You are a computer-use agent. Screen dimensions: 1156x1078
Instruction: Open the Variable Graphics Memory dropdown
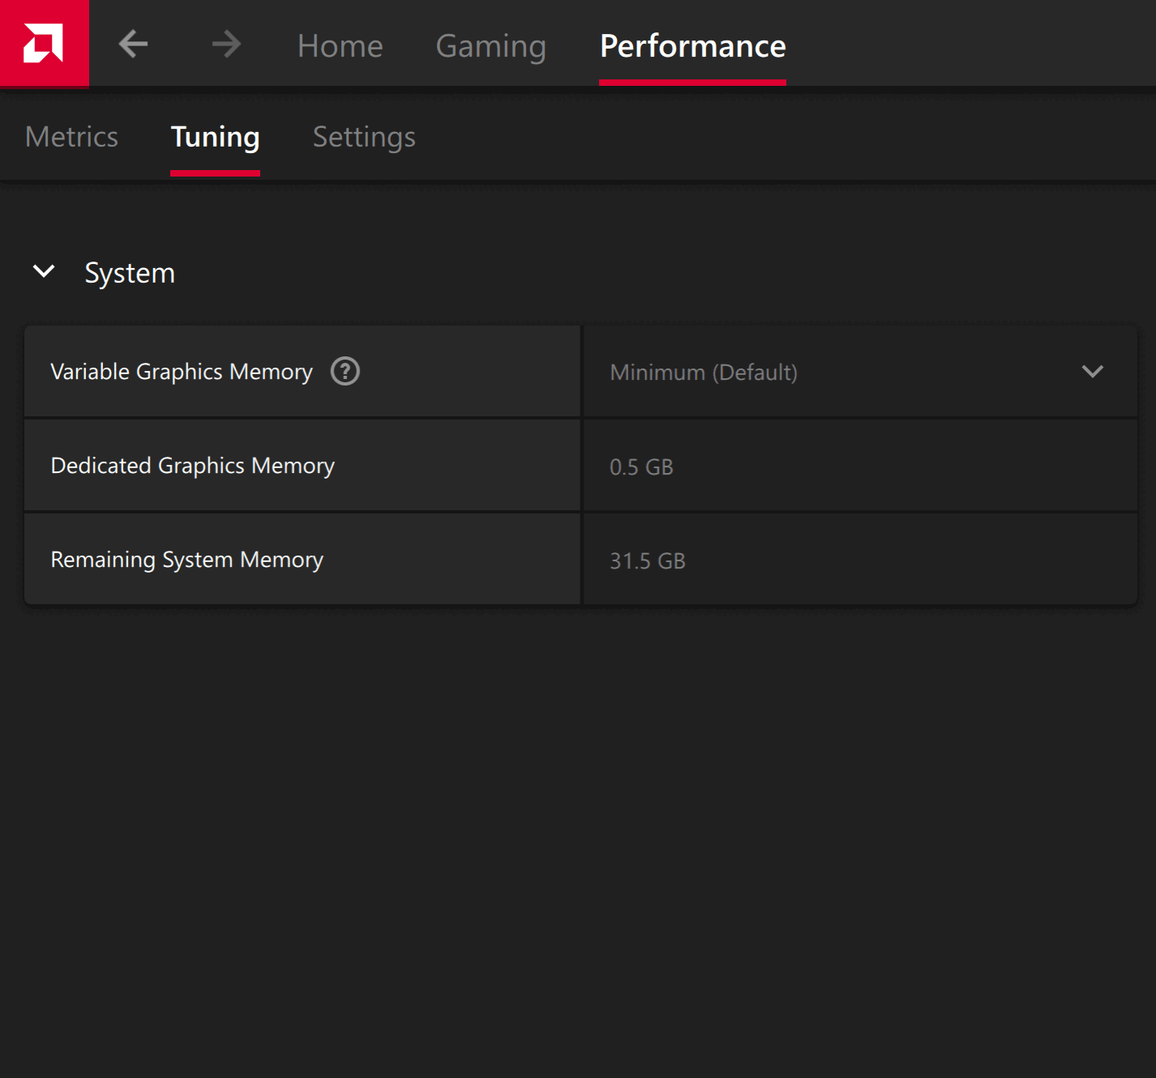point(859,372)
